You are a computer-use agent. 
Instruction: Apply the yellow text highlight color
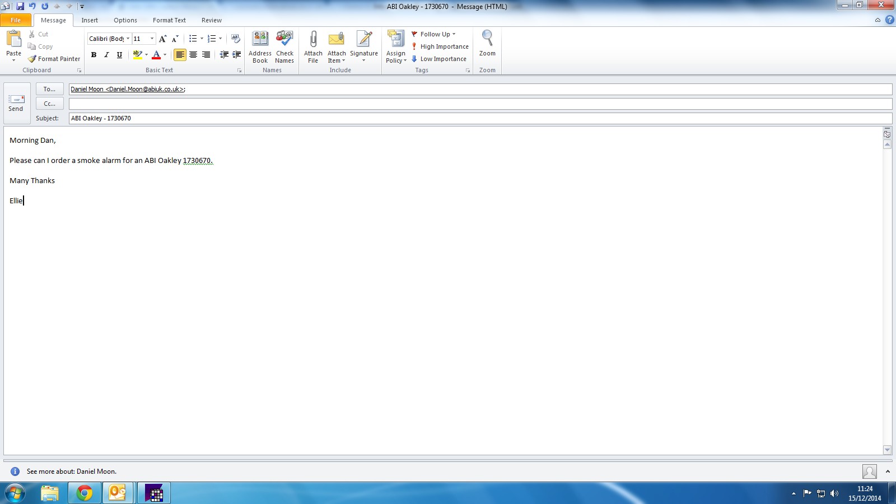137,55
